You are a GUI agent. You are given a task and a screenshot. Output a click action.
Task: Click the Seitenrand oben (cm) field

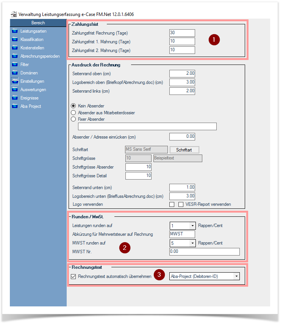click(x=182, y=73)
